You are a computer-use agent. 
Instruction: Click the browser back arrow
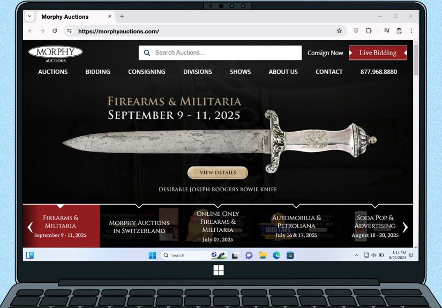click(x=31, y=31)
